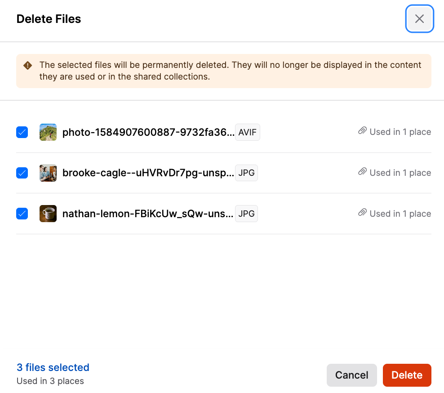Uncheck the photo-1584907600887 AVIF file checkbox
This screenshot has height=393, width=444.
(22, 132)
